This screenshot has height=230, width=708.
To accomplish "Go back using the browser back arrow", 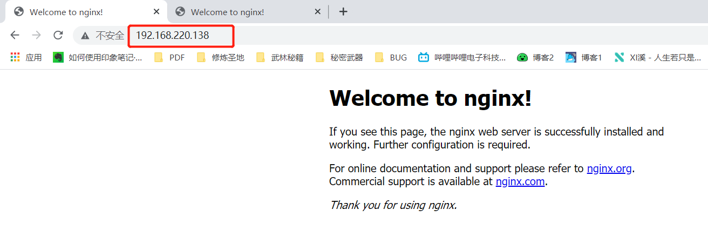I will (x=15, y=35).
